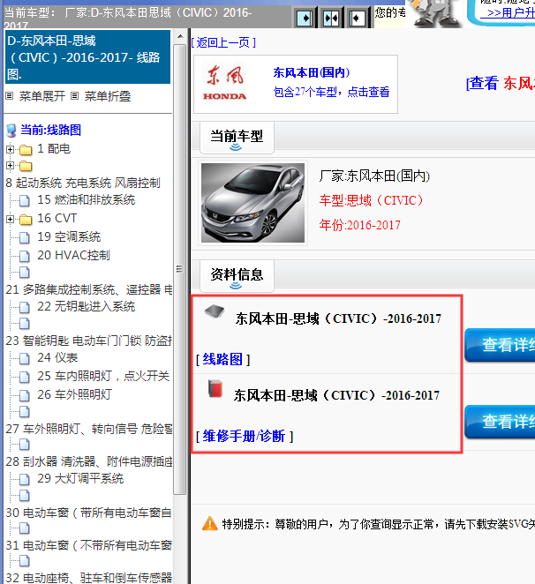Click the document icon of 26 车外照明灯
535x584 pixels.
coord(25,395)
